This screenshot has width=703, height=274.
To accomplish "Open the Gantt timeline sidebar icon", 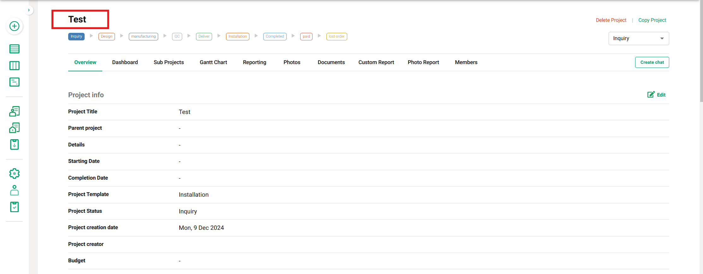I will pyautogui.click(x=14, y=82).
